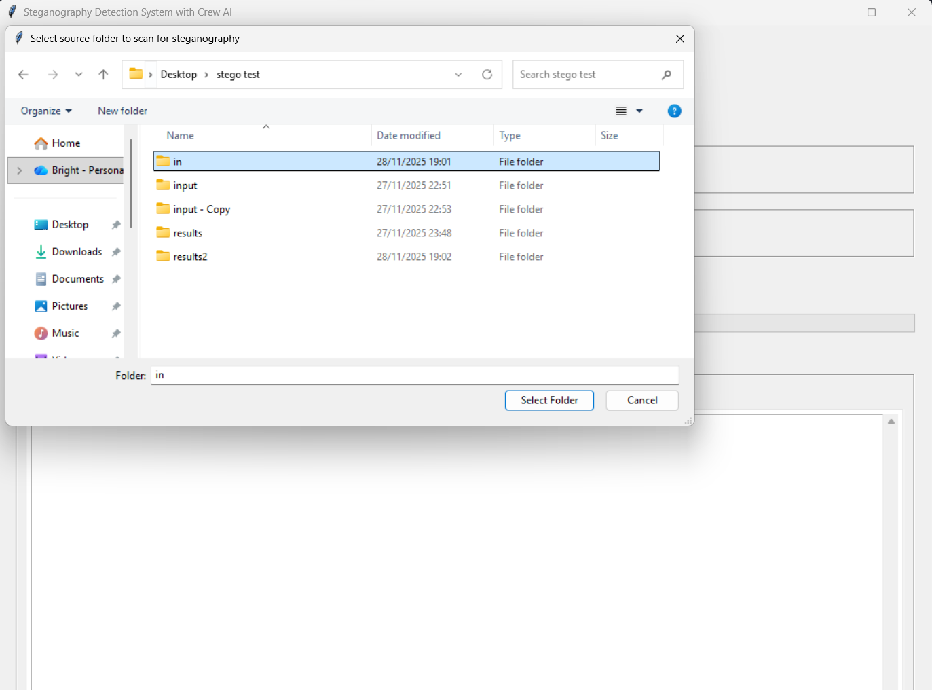
Task: Open the dialog help icon
Action: point(674,111)
